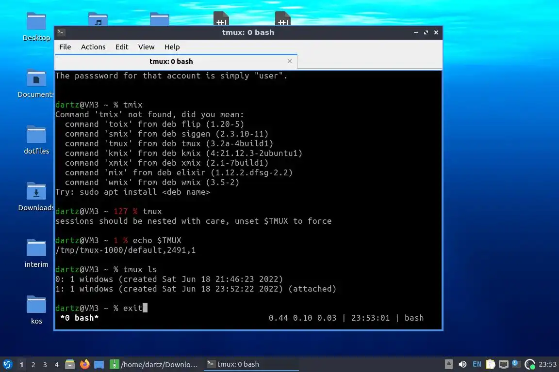Switch to workspace 1

(x=22, y=365)
